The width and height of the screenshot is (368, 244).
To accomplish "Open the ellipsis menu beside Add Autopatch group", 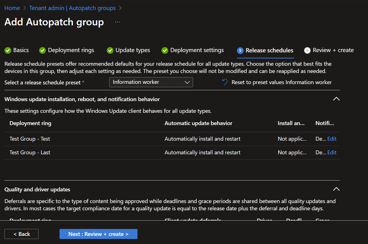I will 117,22.
